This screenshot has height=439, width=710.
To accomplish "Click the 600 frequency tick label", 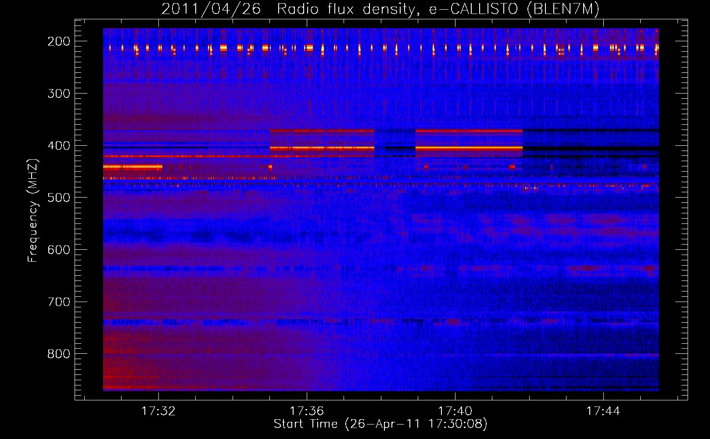I will tap(59, 250).
